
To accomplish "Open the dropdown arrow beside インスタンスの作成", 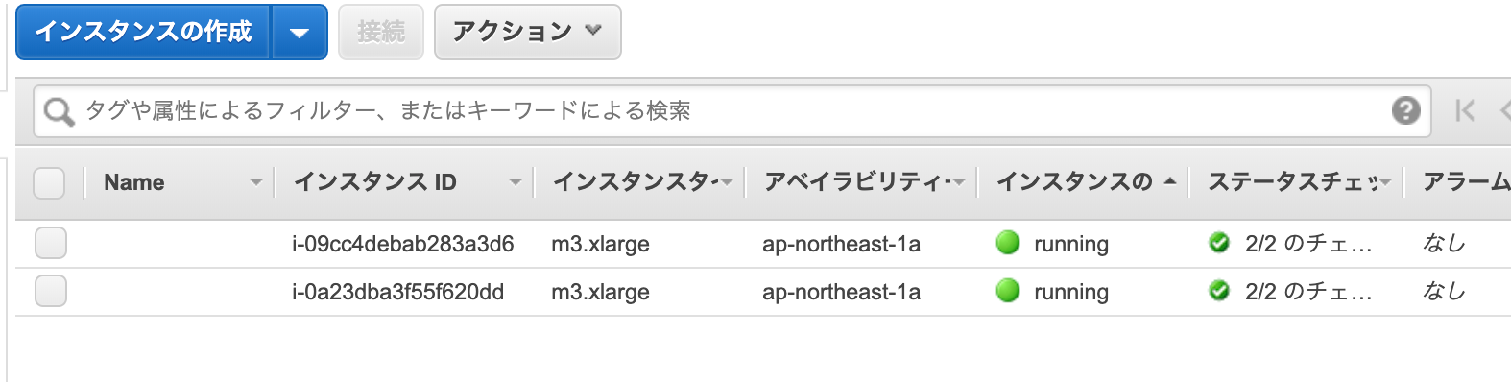I will (300, 32).
